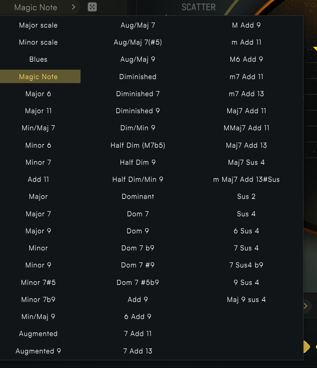317x368 pixels.
Task: Select M6 Add 9 chord
Action: 246,60
